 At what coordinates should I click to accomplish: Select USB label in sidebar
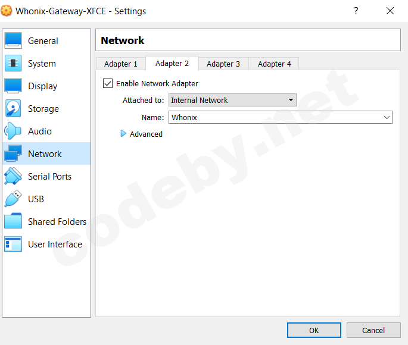coord(36,199)
